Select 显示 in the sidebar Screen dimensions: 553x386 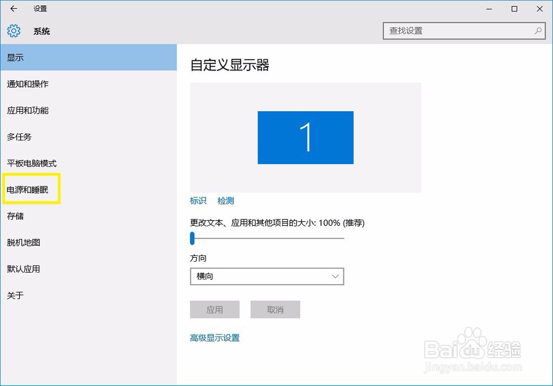click(15, 57)
